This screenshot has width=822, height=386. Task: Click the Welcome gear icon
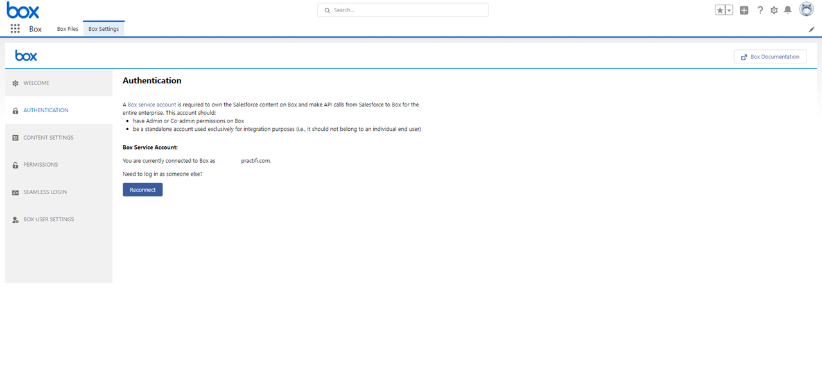tap(15, 83)
